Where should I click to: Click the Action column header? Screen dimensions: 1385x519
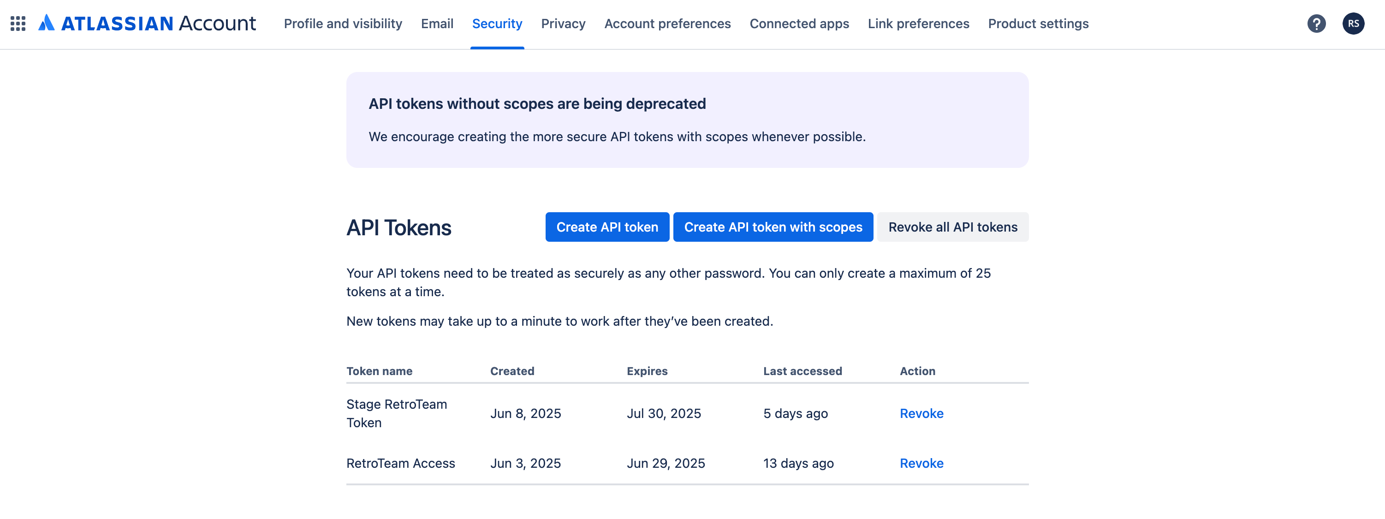[917, 371]
